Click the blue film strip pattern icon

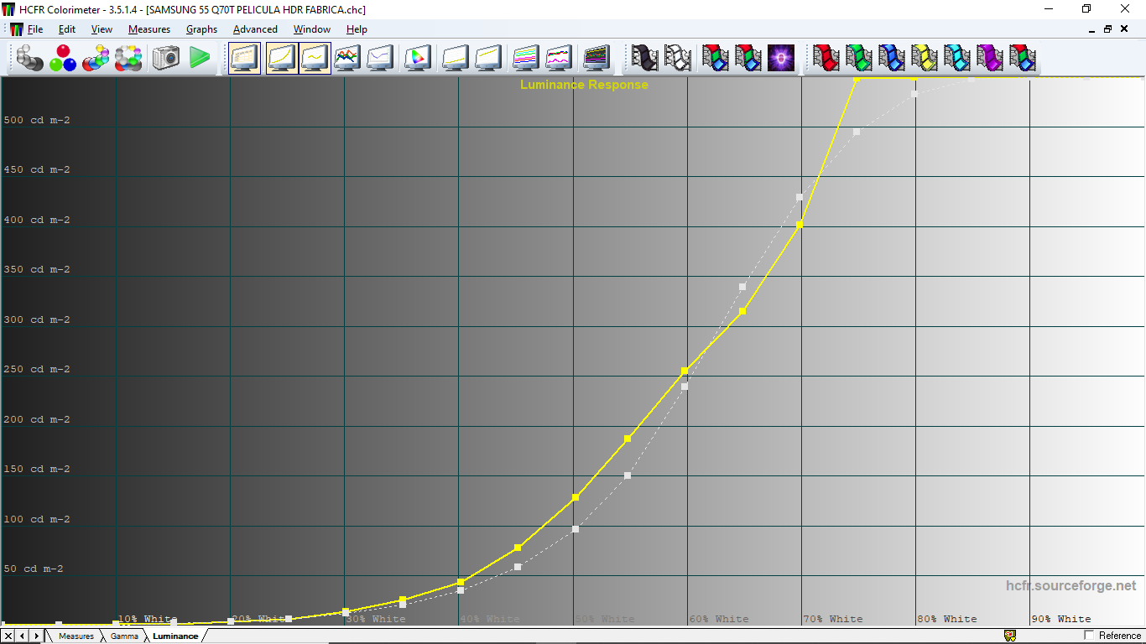[x=892, y=58]
